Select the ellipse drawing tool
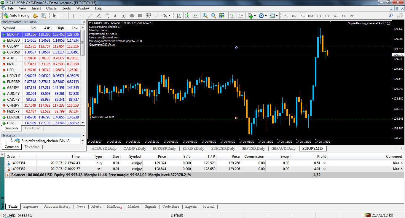 pyautogui.click(x=132, y=16)
